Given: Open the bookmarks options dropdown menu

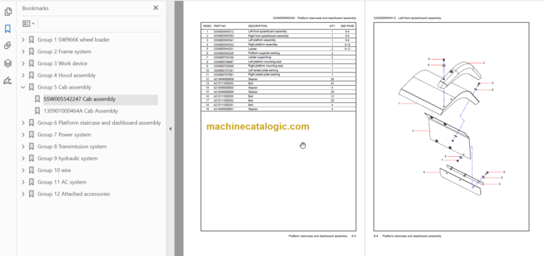Looking at the screenshot, I should (x=28, y=23).
